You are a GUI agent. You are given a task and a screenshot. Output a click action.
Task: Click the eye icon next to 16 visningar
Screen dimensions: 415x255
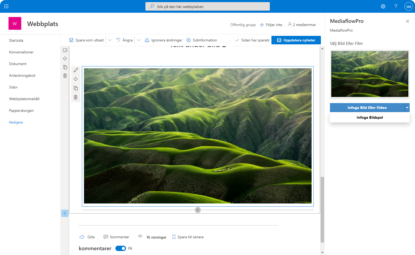pos(140,236)
